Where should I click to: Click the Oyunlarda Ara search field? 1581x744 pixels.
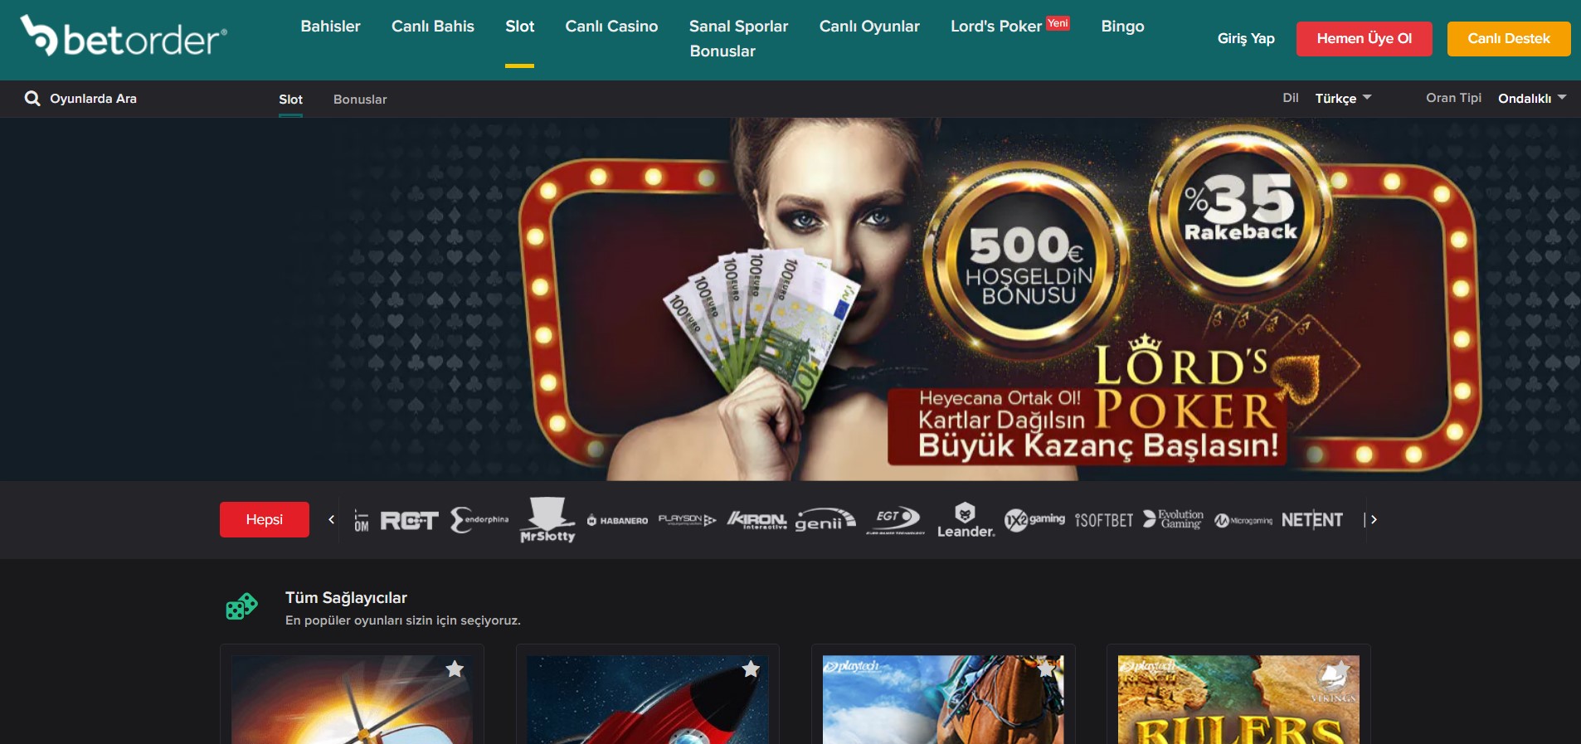tap(93, 99)
